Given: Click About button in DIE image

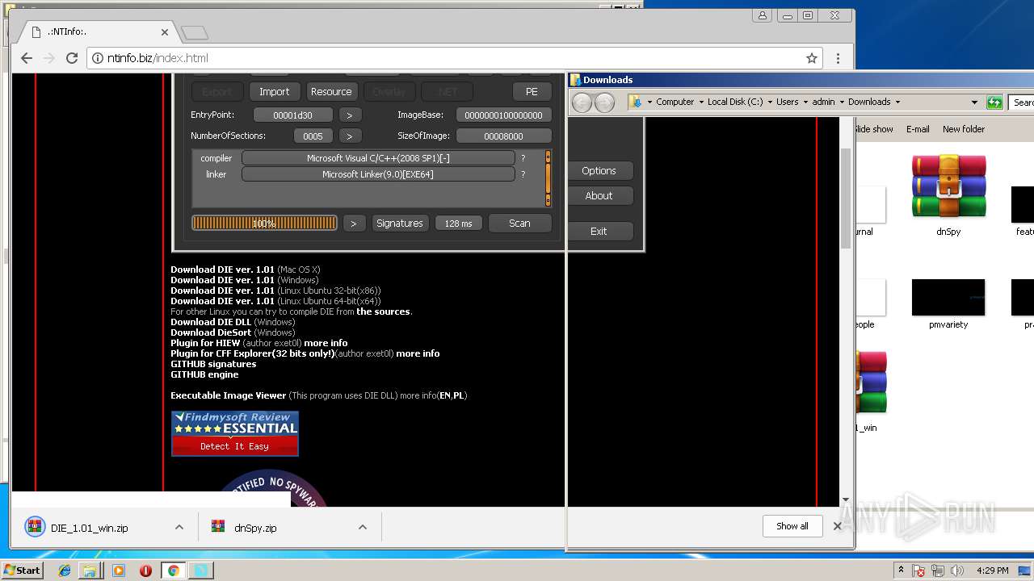Looking at the screenshot, I should point(599,195).
